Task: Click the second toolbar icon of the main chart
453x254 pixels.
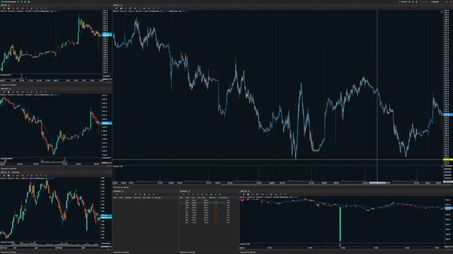Action: click(x=121, y=8)
